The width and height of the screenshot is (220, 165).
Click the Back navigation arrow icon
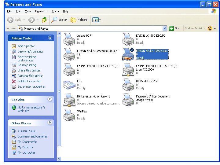[10, 20]
